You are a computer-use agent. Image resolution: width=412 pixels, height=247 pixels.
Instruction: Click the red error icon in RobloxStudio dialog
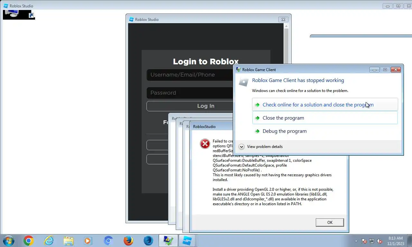[x=205, y=144]
